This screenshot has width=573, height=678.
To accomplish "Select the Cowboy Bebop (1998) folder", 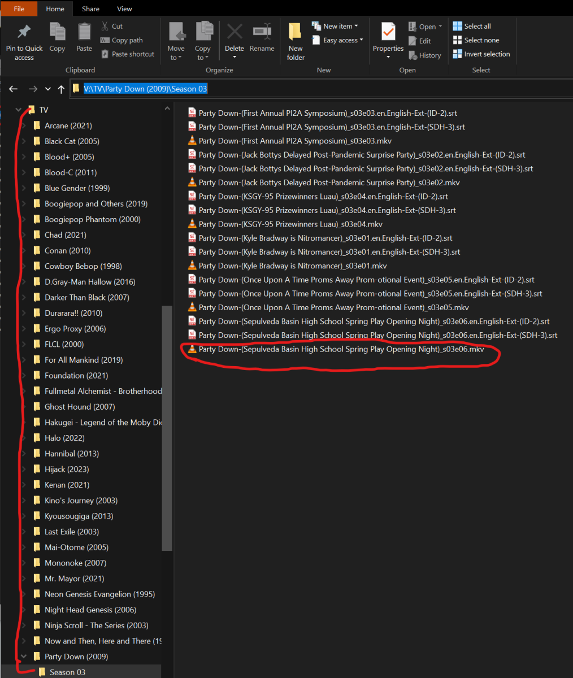I will 83,266.
